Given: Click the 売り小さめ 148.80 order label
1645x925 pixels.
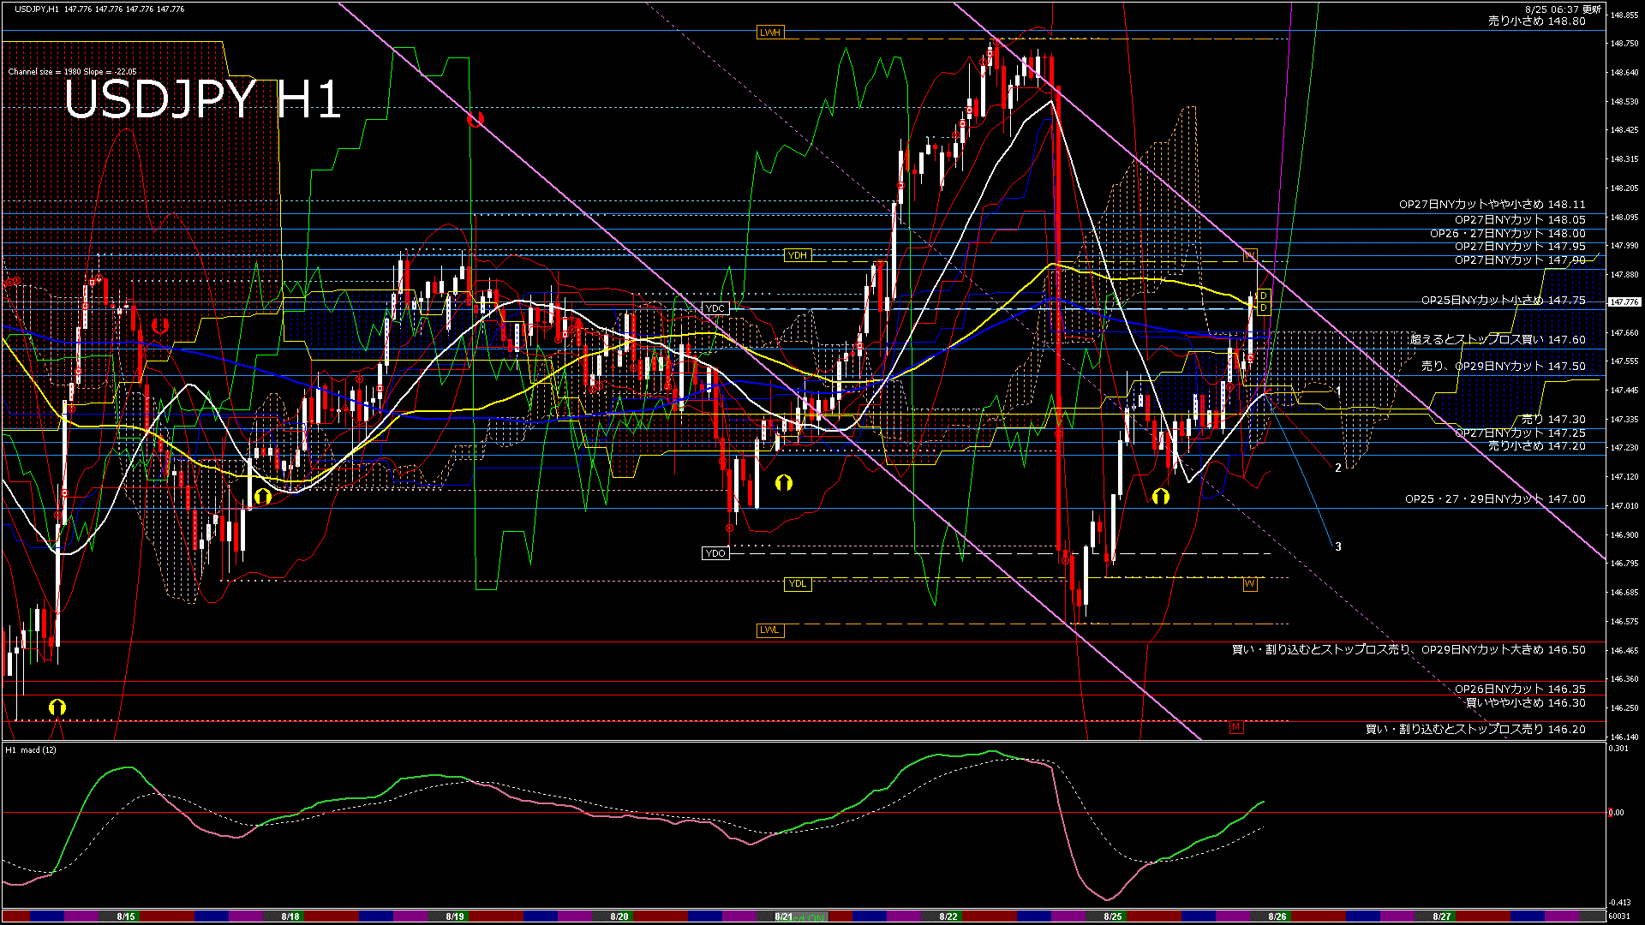Looking at the screenshot, I should 1537,21.
